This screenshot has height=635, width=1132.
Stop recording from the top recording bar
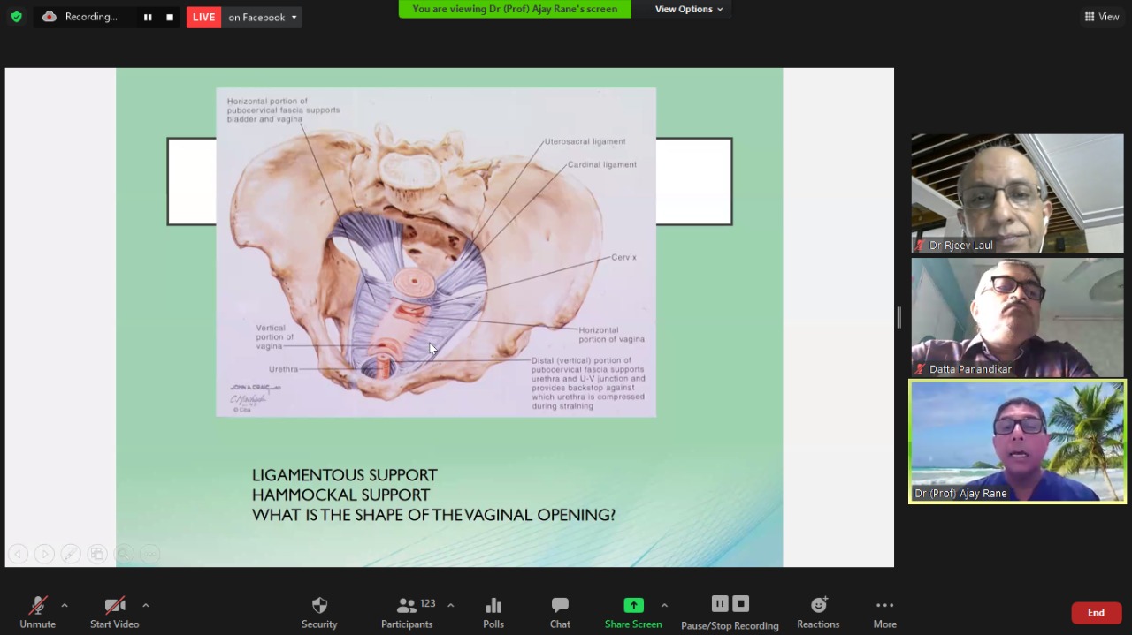click(x=170, y=17)
